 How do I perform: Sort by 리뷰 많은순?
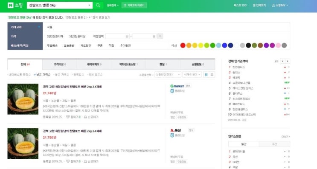(95, 75)
